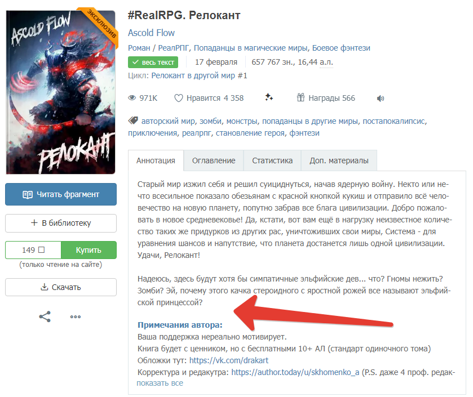The image size is (473, 397).
Task: Switch to the Оглавление tab
Action: click(x=214, y=160)
